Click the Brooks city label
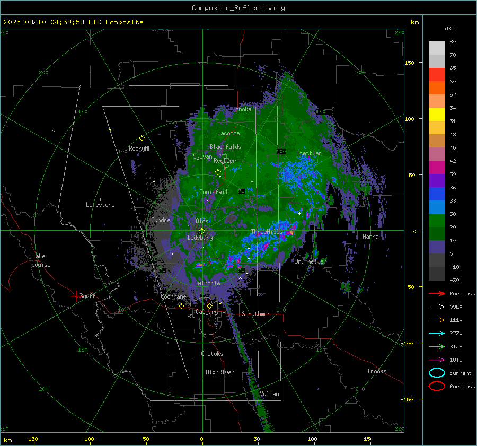The image size is (477, 446). point(377,371)
